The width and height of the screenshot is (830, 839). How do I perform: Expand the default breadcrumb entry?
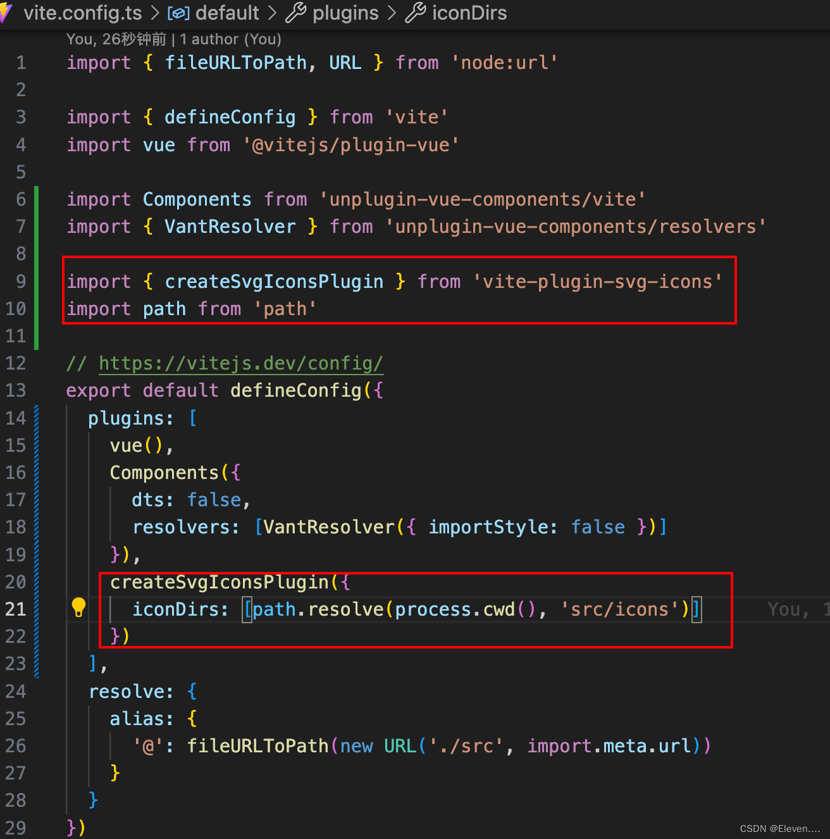(x=226, y=13)
